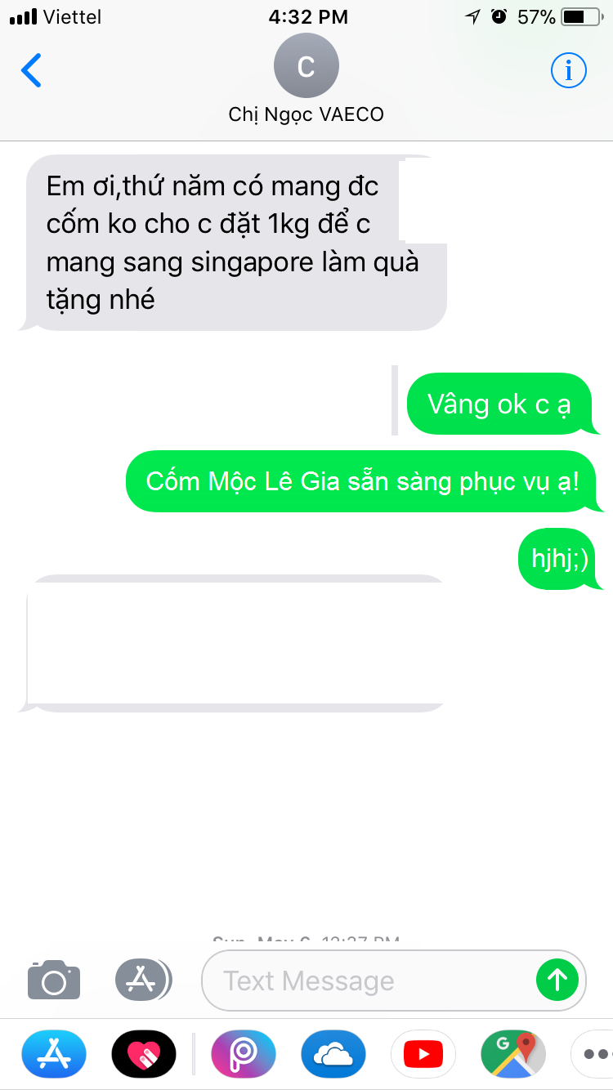
Task: Launch the PicsArt iMessage app
Action: click(x=244, y=1054)
